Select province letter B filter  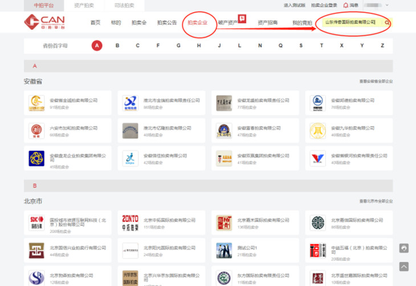tap(117, 46)
